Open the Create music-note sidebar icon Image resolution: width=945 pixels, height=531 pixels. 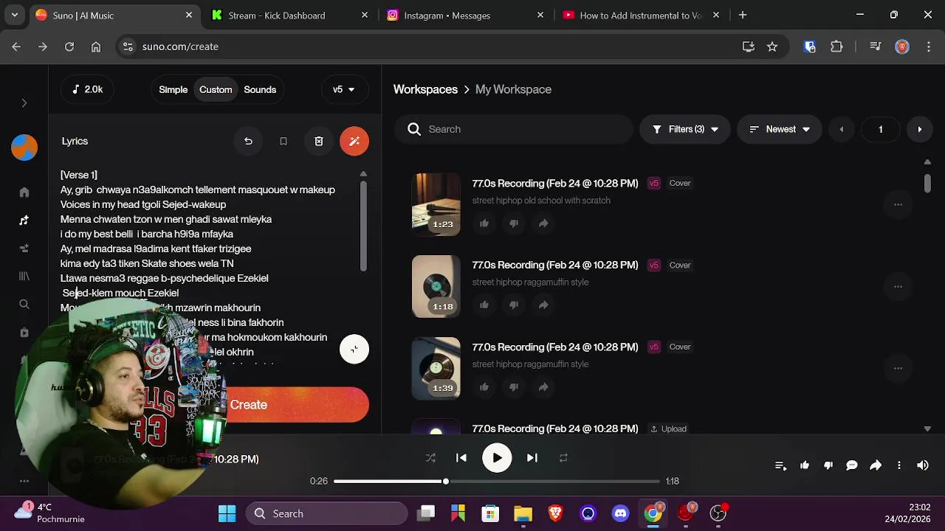pos(24,221)
